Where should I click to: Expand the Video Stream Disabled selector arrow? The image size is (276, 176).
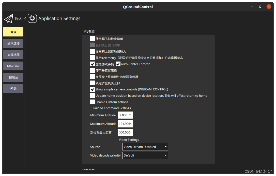point(165,147)
